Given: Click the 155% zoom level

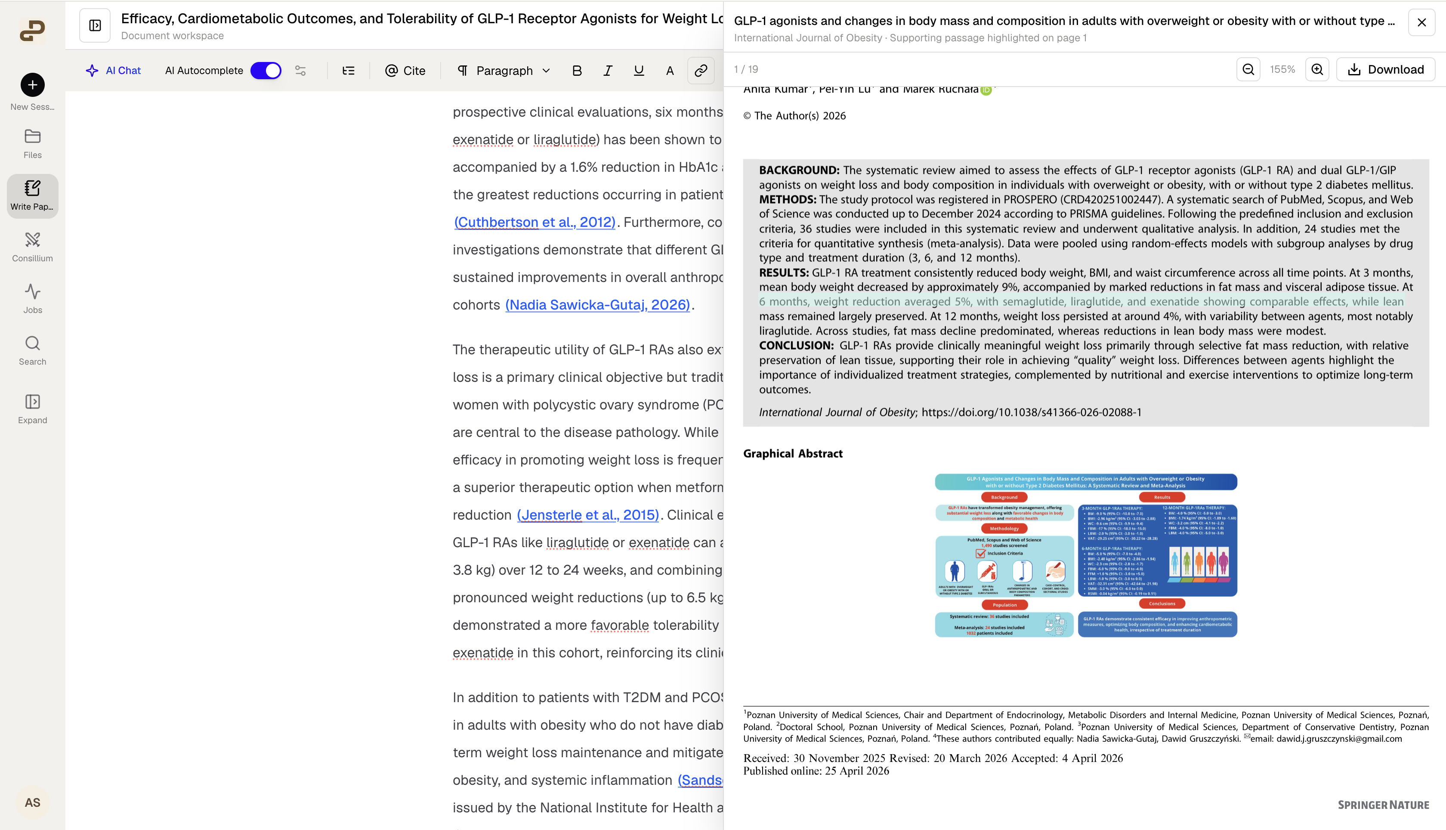Looking at the screenshot, I should coord(1282,70).
